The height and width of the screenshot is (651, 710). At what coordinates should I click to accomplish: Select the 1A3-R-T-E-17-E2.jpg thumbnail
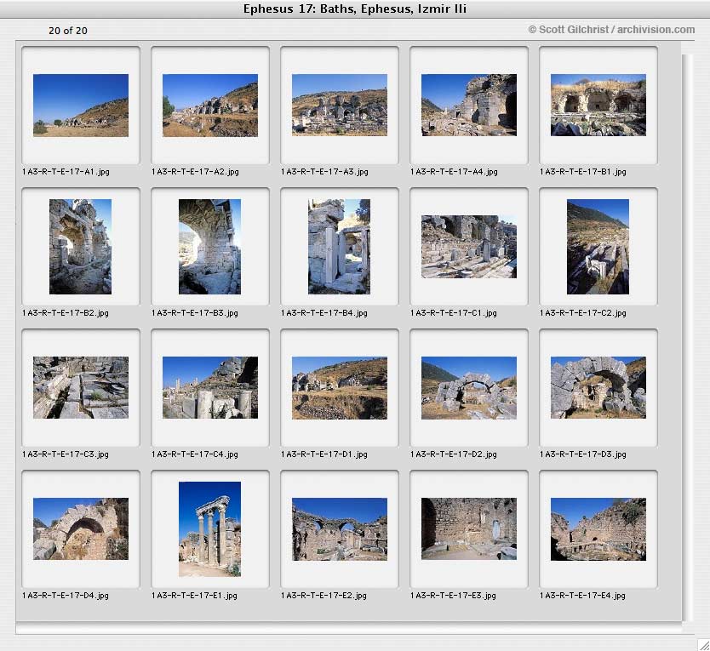[x=340, y=529]
